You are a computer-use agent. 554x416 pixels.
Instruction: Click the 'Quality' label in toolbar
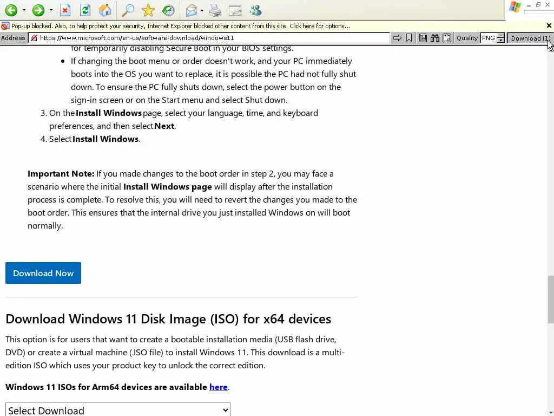click(x=467, y=38)
